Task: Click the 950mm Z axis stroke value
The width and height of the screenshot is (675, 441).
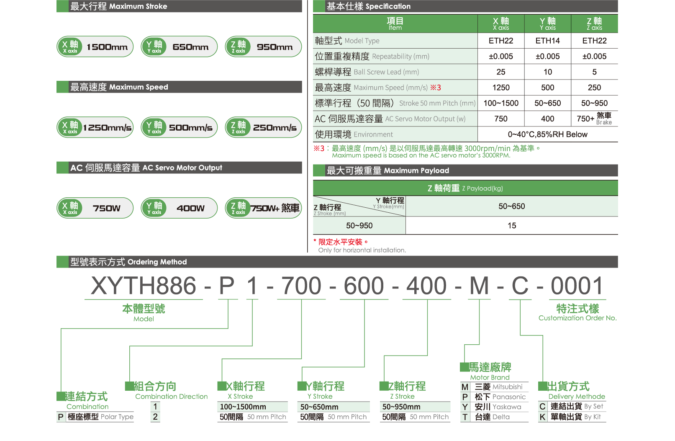Action: pos(275,47)
